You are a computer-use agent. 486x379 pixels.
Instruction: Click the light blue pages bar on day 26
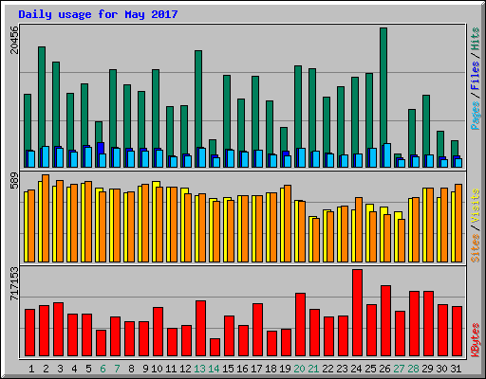387,155
